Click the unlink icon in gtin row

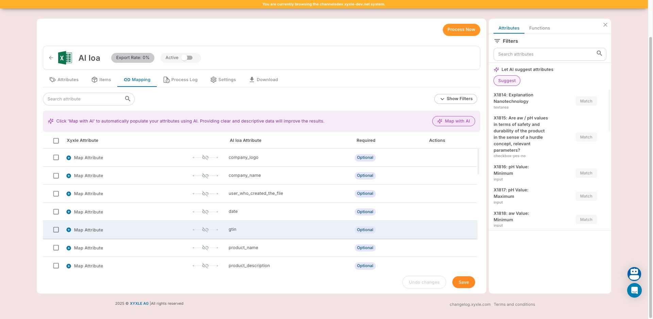205,230
